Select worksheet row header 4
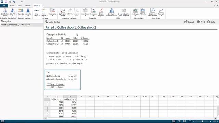The image size is (219, 123). (47, 111)
